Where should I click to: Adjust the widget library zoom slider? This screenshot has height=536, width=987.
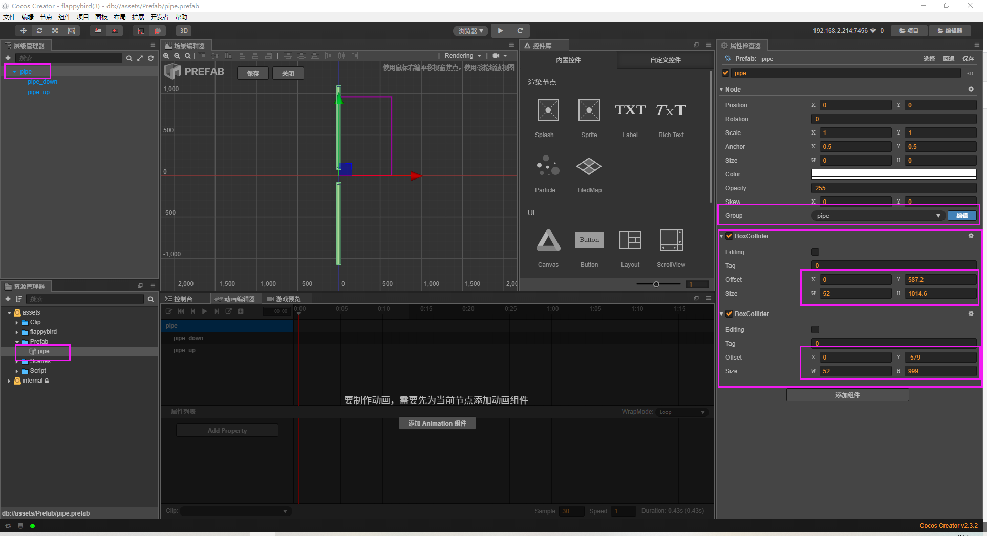pos(656,284)
